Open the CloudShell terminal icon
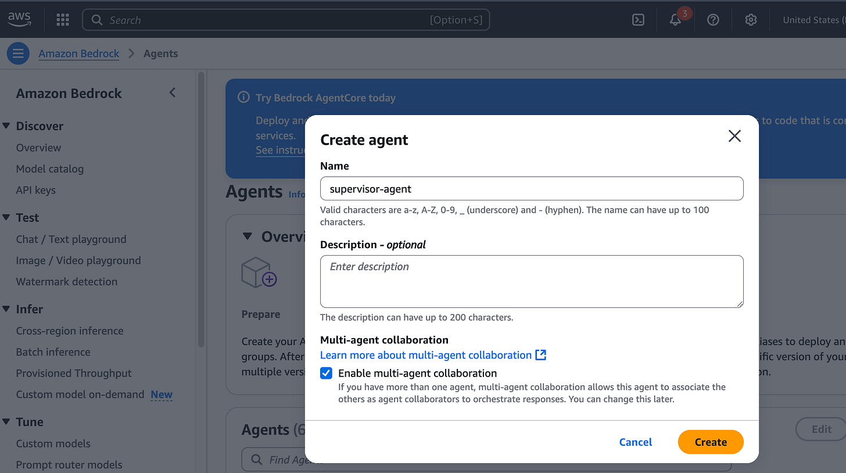 [x=638, y=20]
